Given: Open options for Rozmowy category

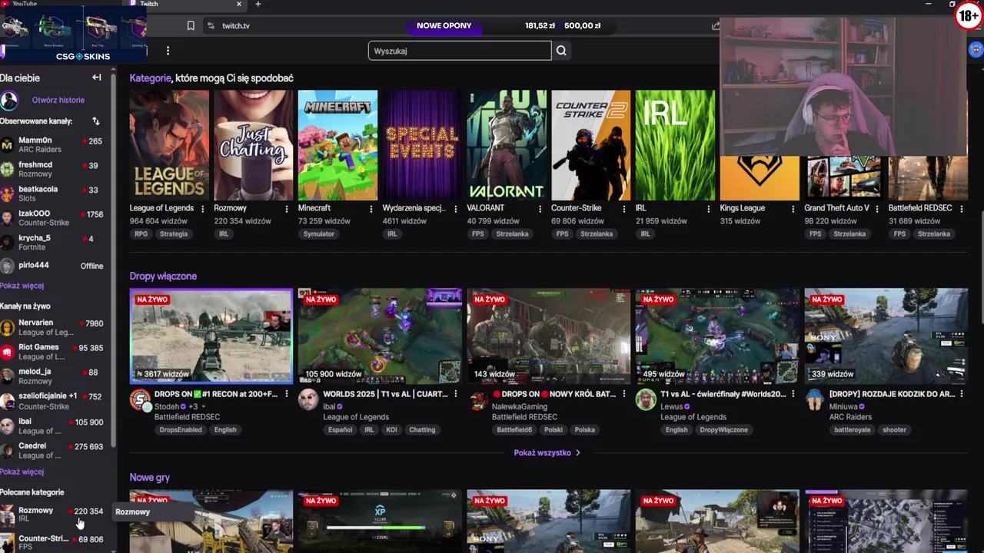Looking at the screenshot, I should pyautogui.click(x=287, y=208).
